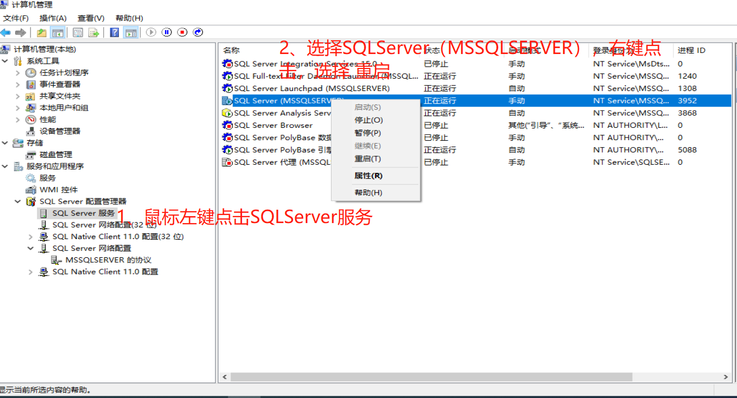Select 磁盘管理 in the tree

[x=56, y=155]
